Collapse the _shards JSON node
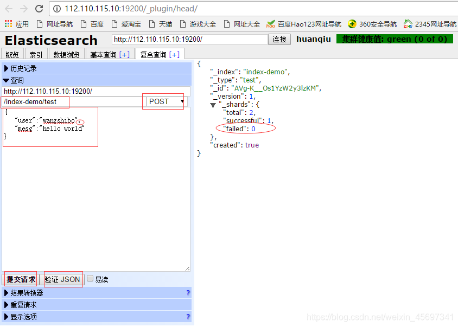This screenshot has width=458, height=327. point(213,105)
